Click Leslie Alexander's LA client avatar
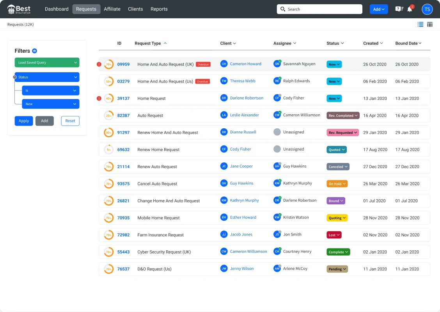This screenshot has height=312, width=440. (224, 115)
